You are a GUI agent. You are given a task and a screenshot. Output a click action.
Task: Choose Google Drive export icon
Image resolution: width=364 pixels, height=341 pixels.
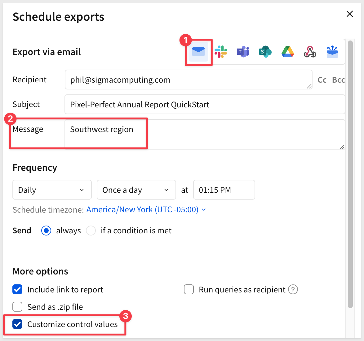point(288,52)
